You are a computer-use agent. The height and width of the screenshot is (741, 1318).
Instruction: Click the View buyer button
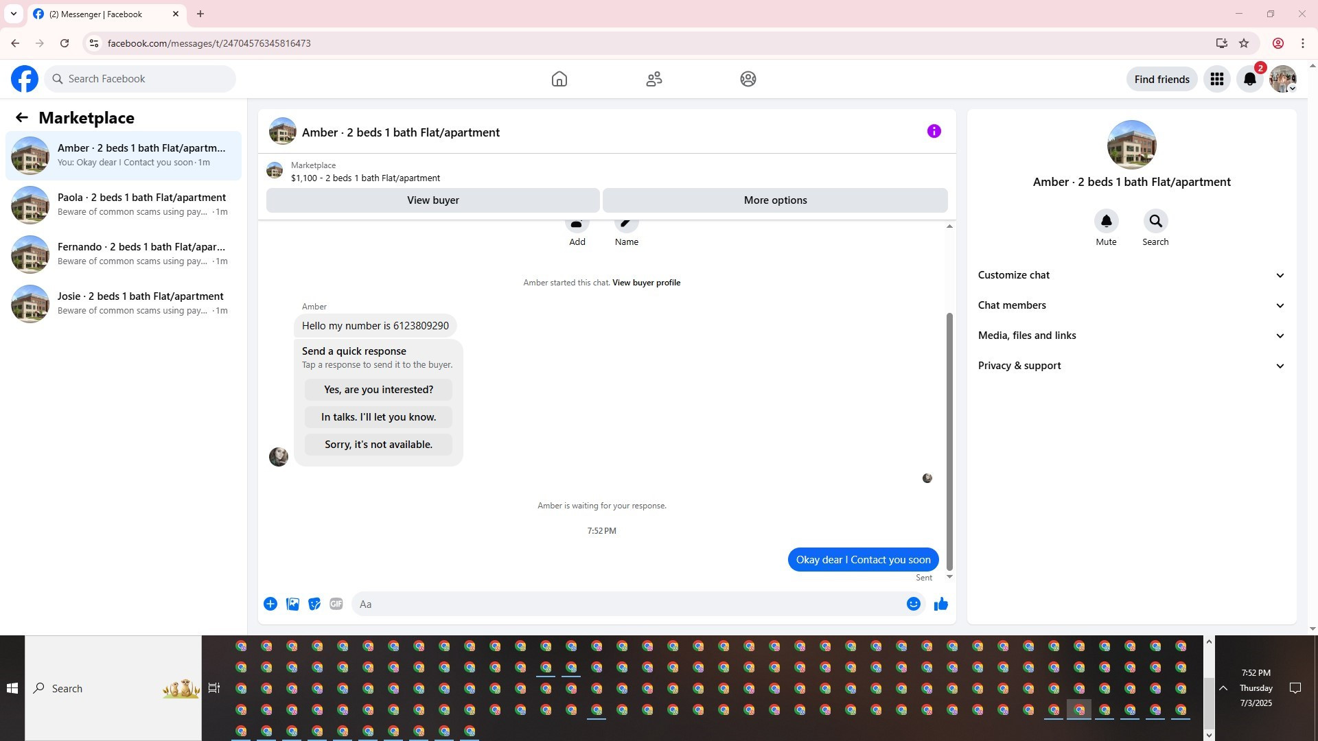(432, 200)
